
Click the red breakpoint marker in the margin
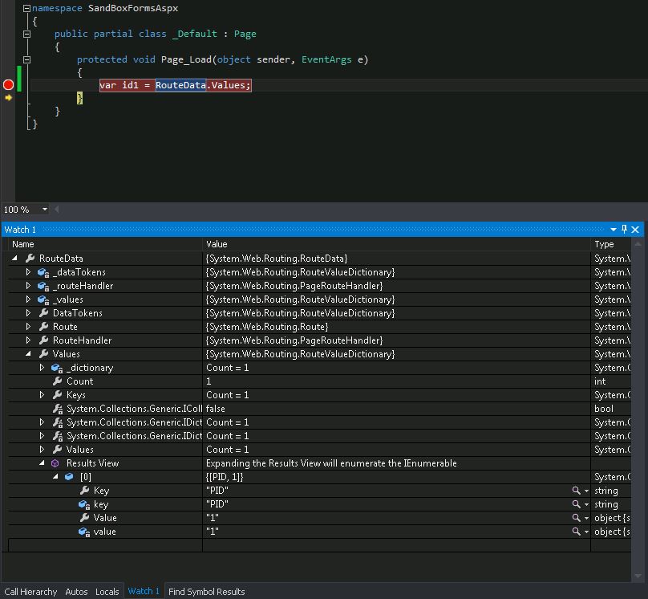(8, 85)
